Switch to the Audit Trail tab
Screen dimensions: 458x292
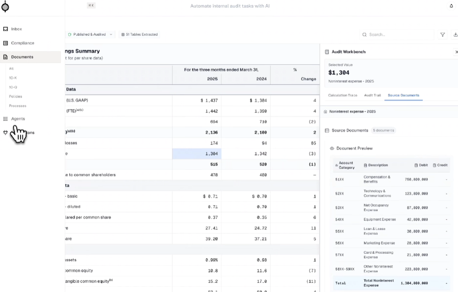click(x=372, y=95)
